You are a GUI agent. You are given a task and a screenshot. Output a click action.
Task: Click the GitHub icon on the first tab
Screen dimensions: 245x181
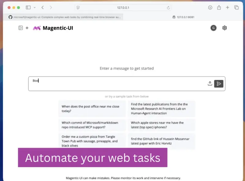[x=10, y=17]
